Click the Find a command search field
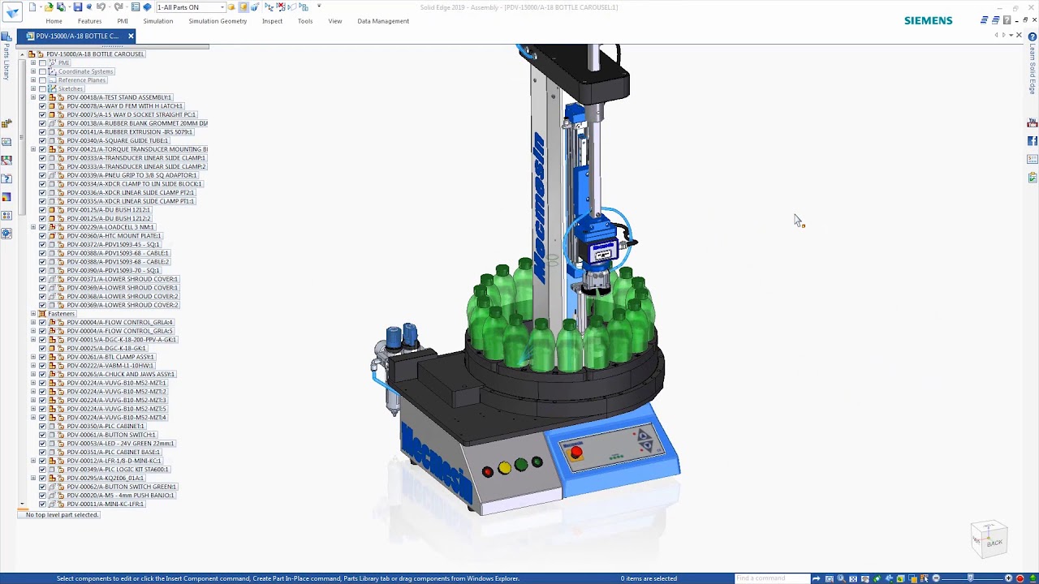The width and height of the screenshot is (1039, 584). pos(772,578)
